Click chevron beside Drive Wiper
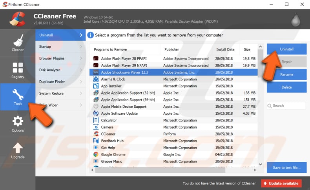Image resolution: width=310 pixels, height=190 pixels. 81,105
